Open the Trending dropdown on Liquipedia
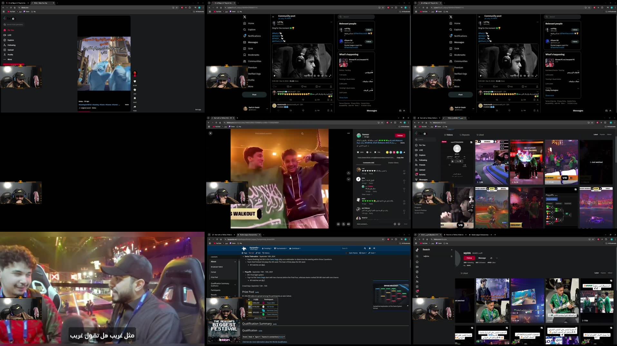 [267, 248]
